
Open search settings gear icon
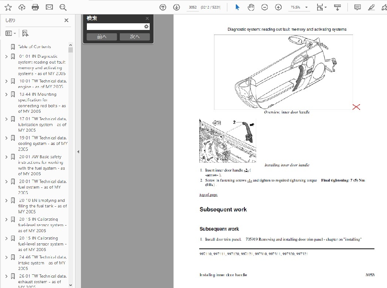(146, 27)
